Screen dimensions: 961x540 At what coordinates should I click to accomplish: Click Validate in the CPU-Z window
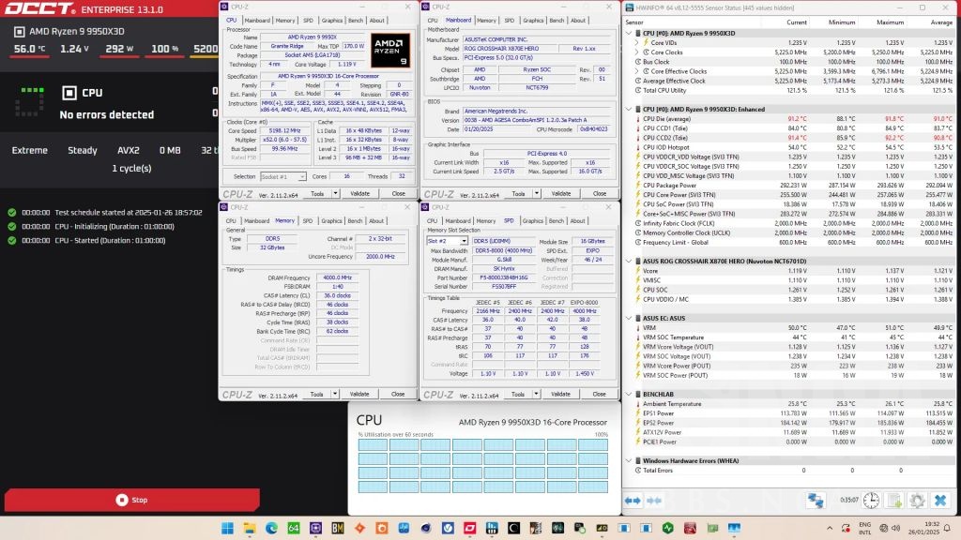point(360,194)
